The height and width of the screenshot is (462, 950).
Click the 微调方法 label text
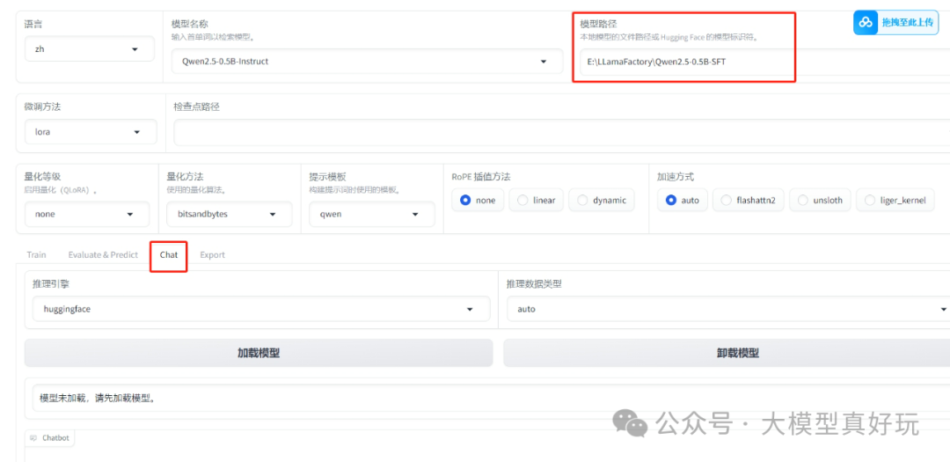43,106
